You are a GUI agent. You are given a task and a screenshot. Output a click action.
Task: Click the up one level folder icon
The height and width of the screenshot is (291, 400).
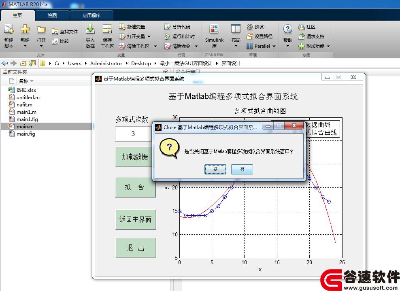(23, 63)
